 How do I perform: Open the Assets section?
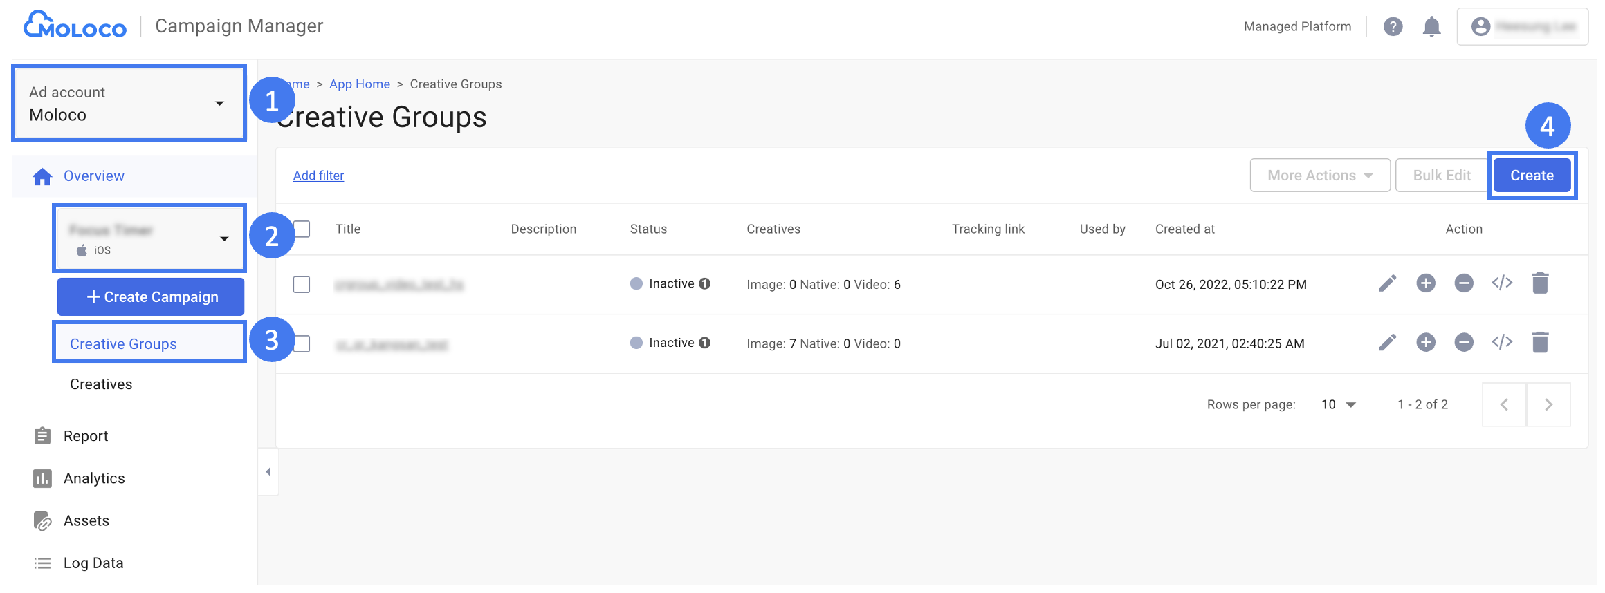coord(86,521)
